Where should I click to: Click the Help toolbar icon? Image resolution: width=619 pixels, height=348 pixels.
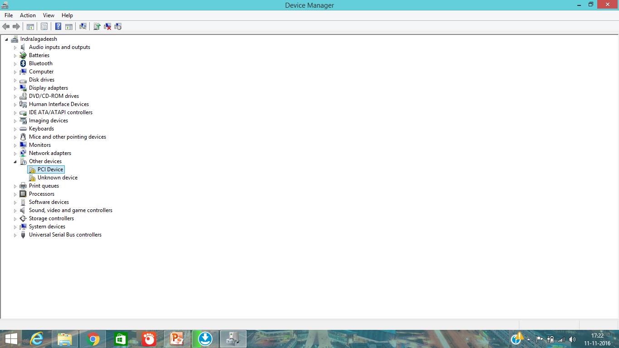pyautogui.click(x=58, y=26)
